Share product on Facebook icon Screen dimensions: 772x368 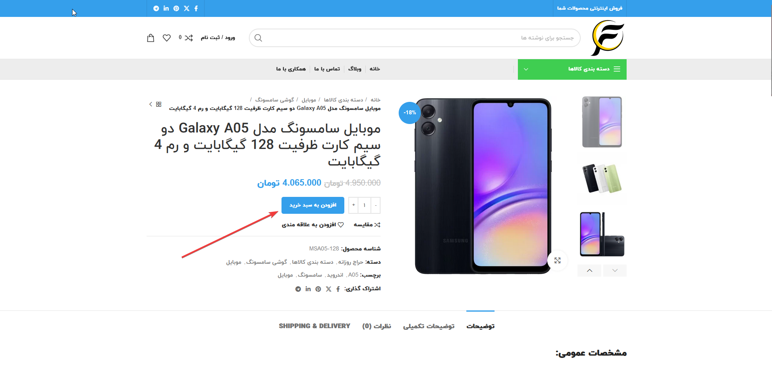pyautogui.click(x=338, y=289)
